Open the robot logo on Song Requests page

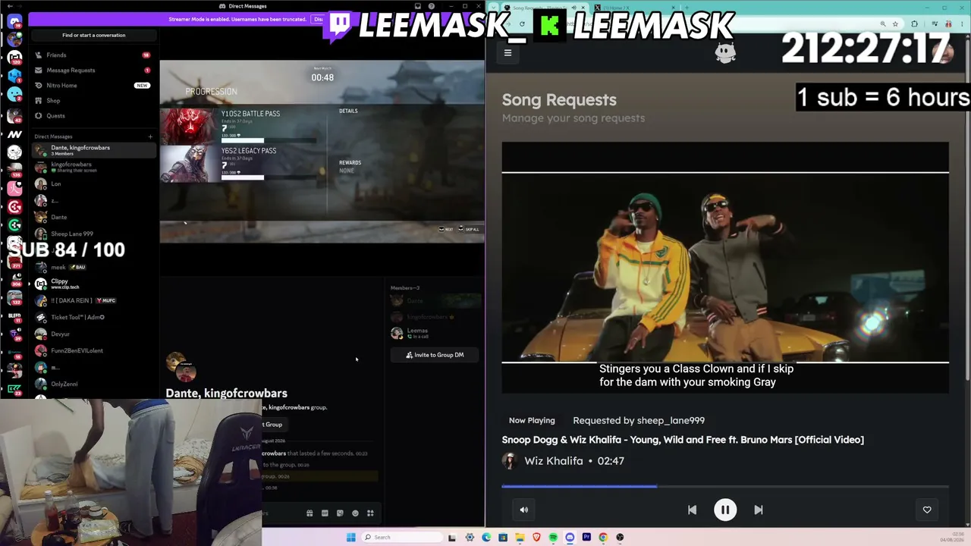726,52
